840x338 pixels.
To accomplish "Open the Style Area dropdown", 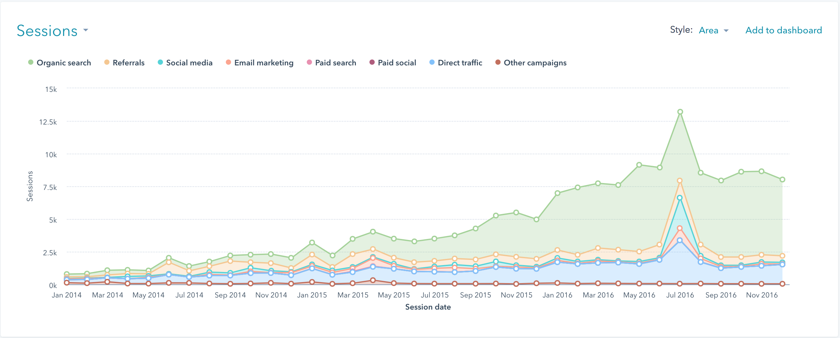I will [709, 30].
